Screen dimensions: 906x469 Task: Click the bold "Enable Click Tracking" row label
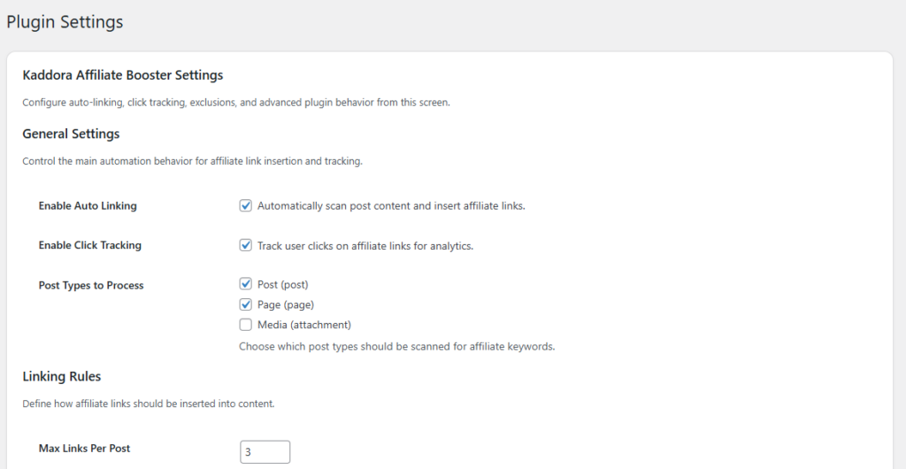89,245
